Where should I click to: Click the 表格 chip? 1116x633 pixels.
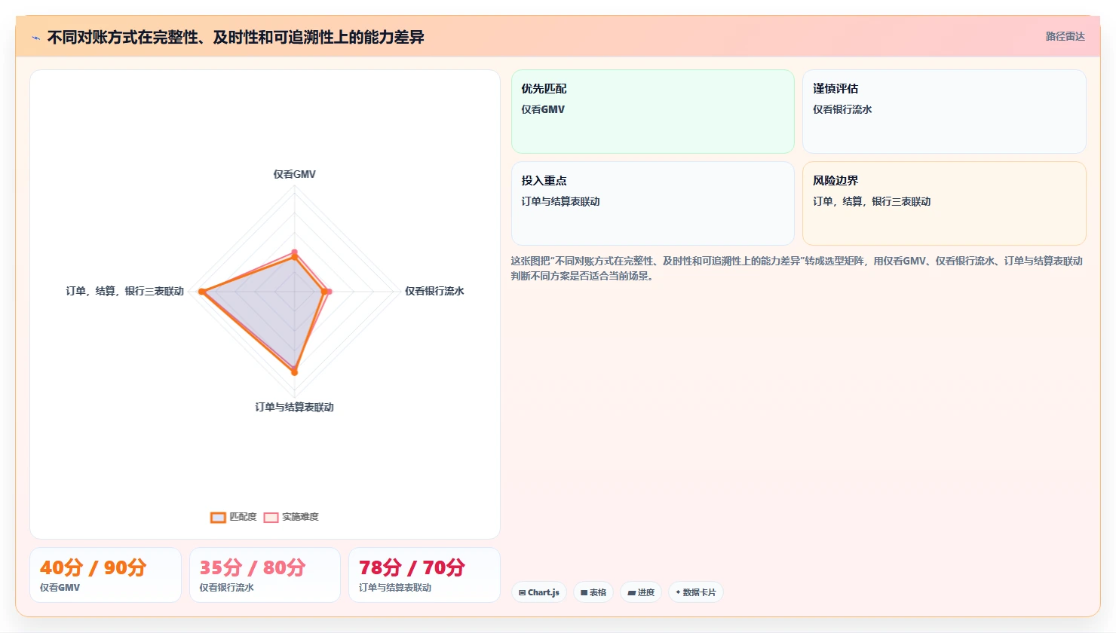[593, 592]
